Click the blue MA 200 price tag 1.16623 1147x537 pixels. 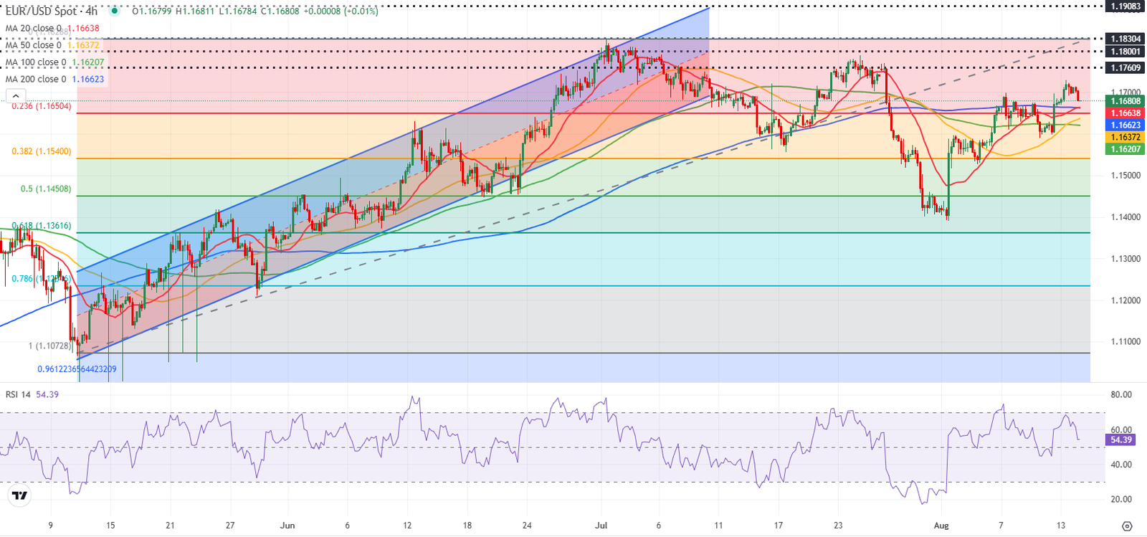tap(1125, 125)
